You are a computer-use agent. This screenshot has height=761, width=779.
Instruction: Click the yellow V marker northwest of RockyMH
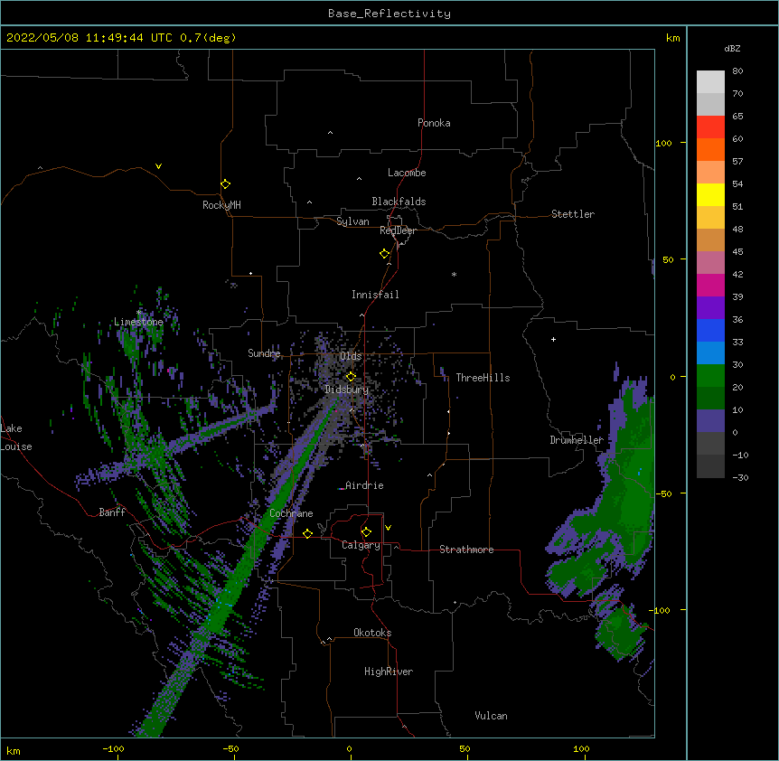(158, 166)
